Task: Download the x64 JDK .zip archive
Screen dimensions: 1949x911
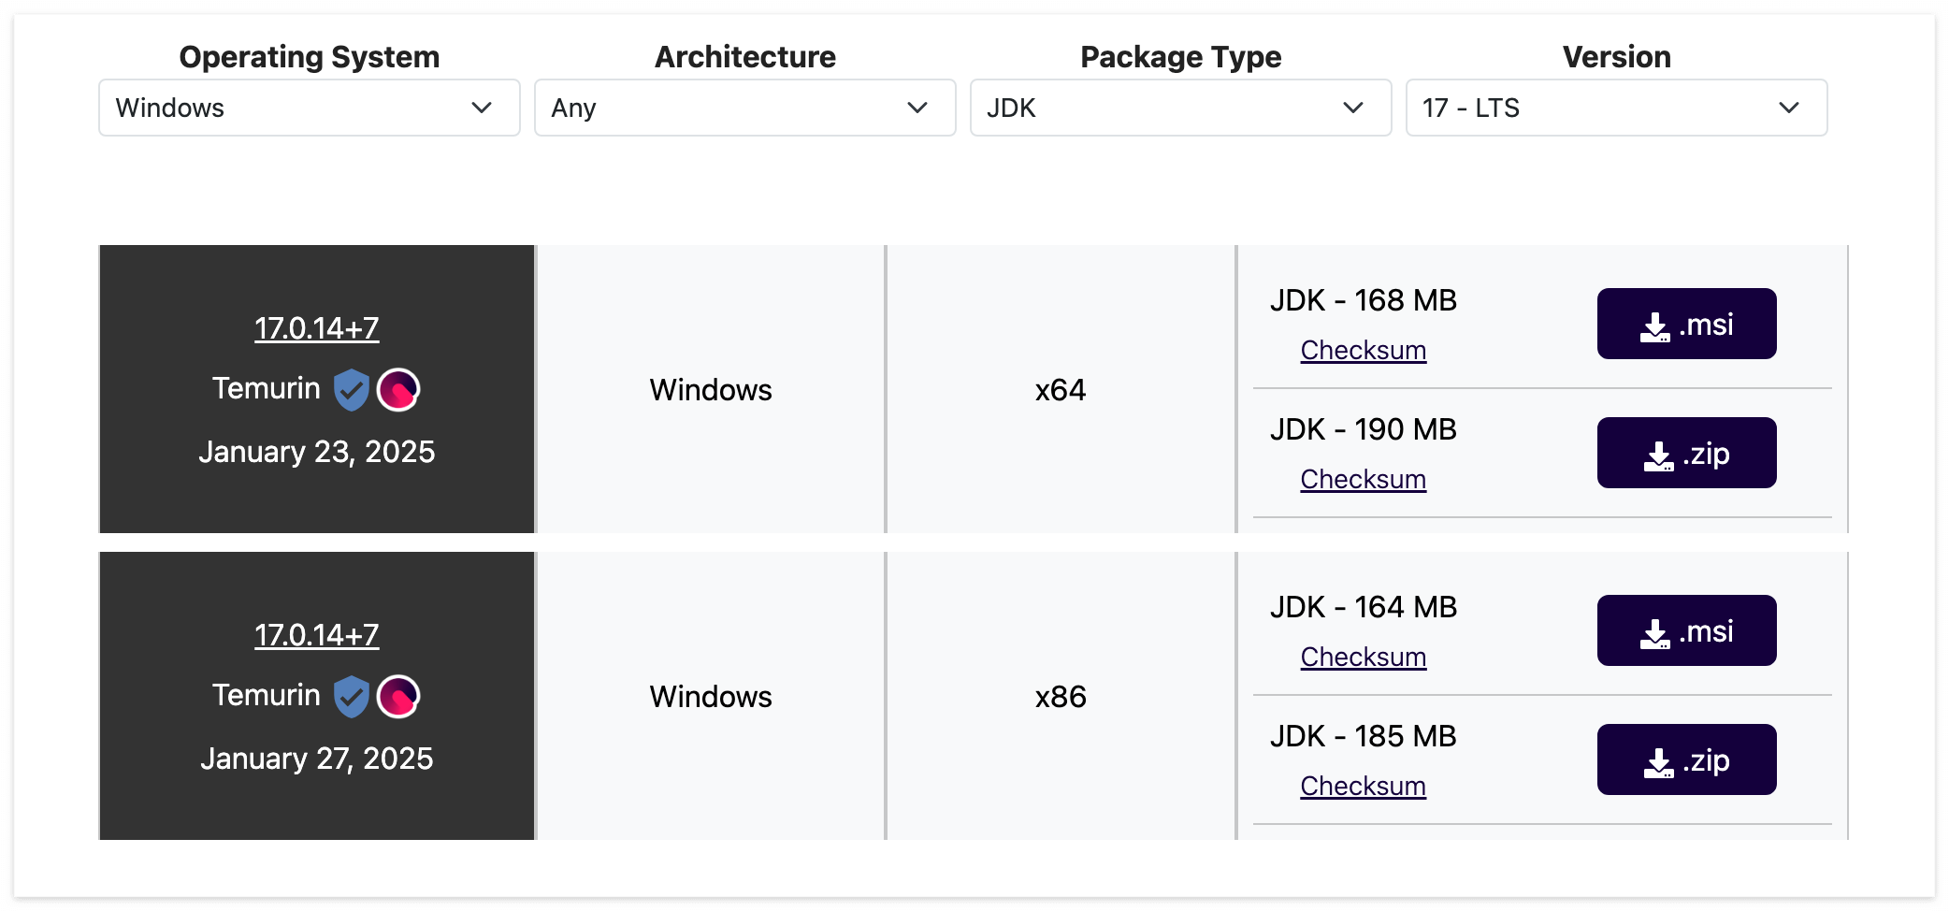Action: 1687,453
